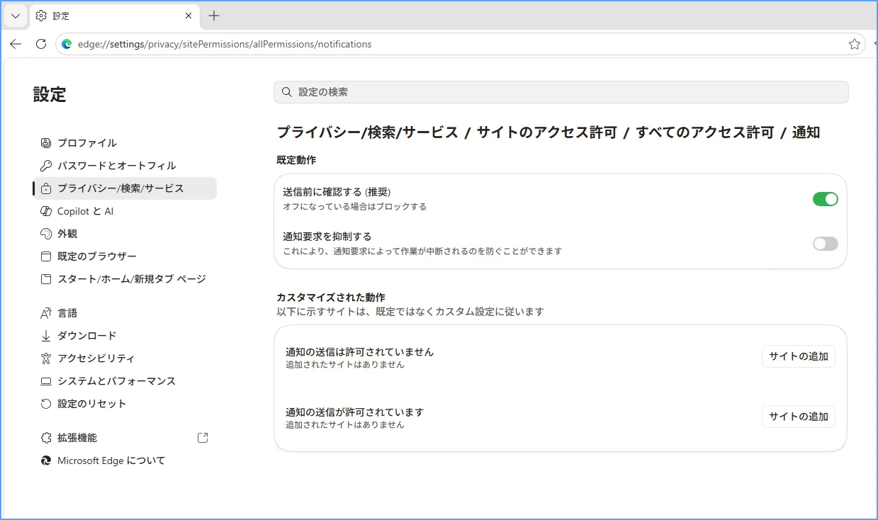Click the 外観 palette icon
This screenshot has height=520, width=878.
coord(46,234)
